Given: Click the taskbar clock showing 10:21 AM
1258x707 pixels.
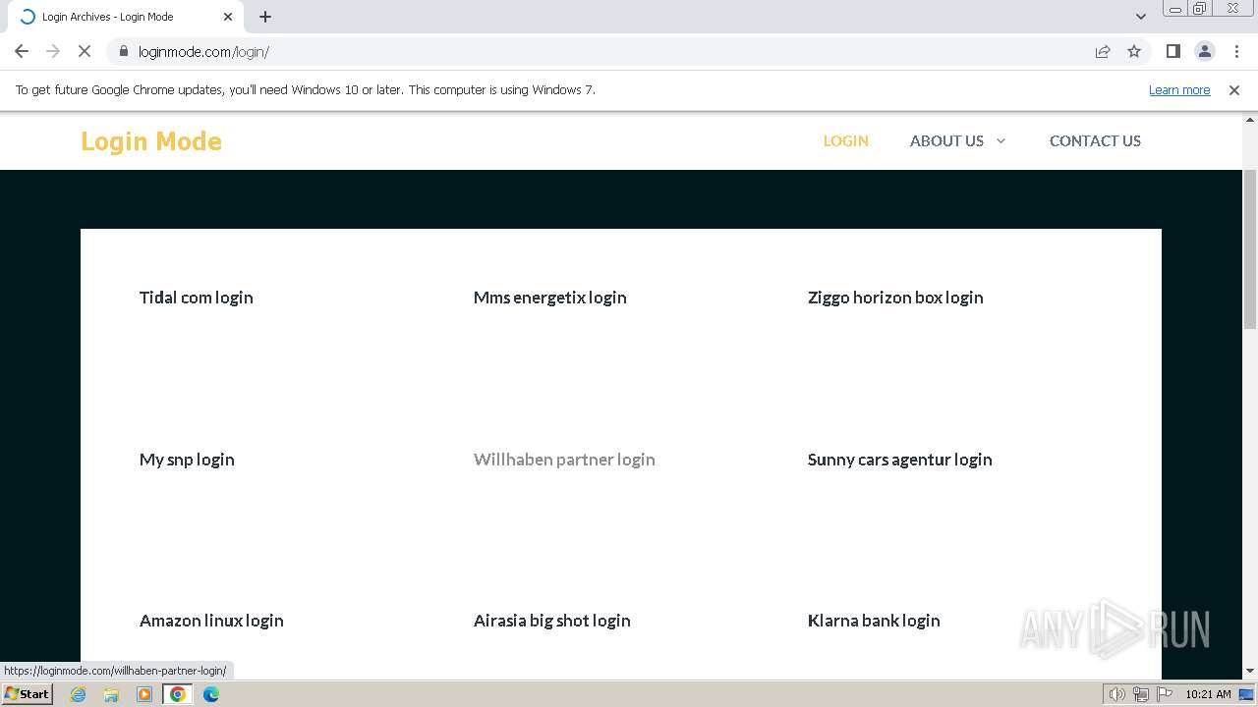Looking at the screenshot, I should point(1208,694).
